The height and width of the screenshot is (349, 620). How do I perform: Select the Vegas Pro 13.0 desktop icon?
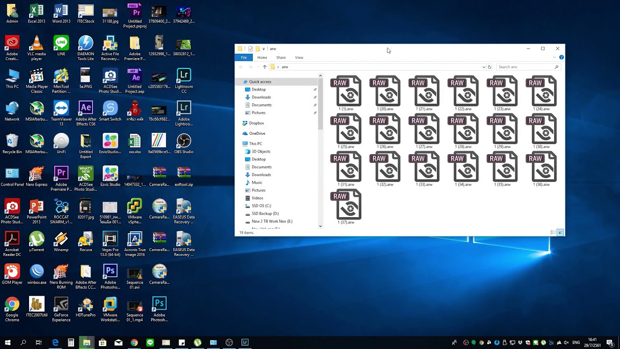click(x=110, y=244)
